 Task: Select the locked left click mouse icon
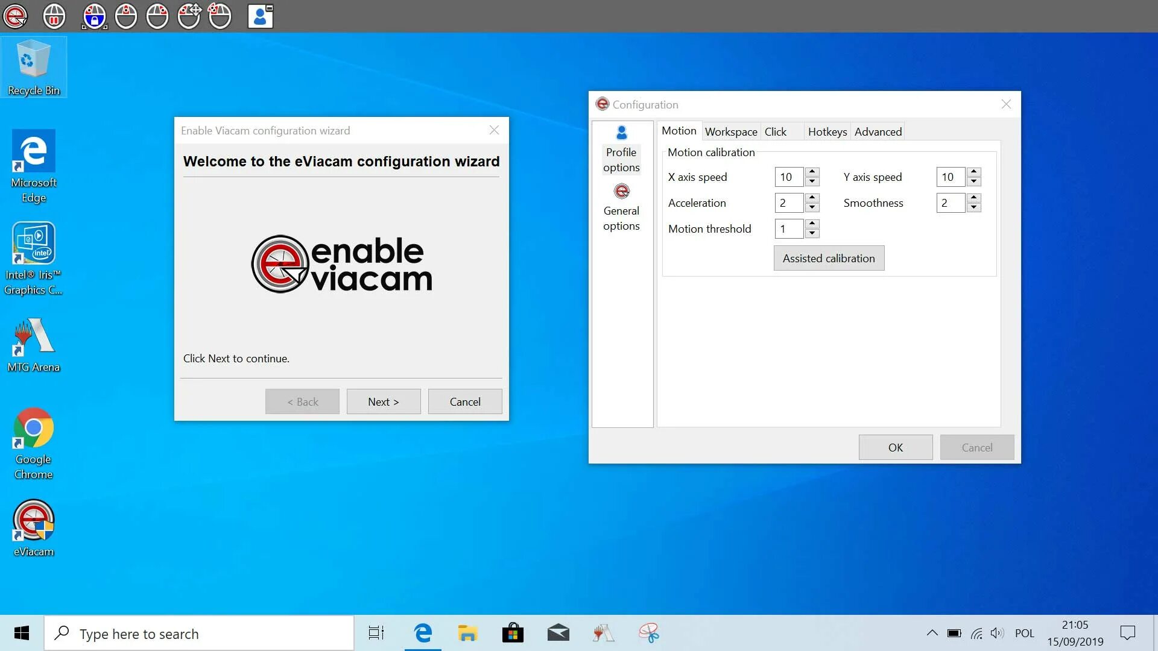[95, 16]
